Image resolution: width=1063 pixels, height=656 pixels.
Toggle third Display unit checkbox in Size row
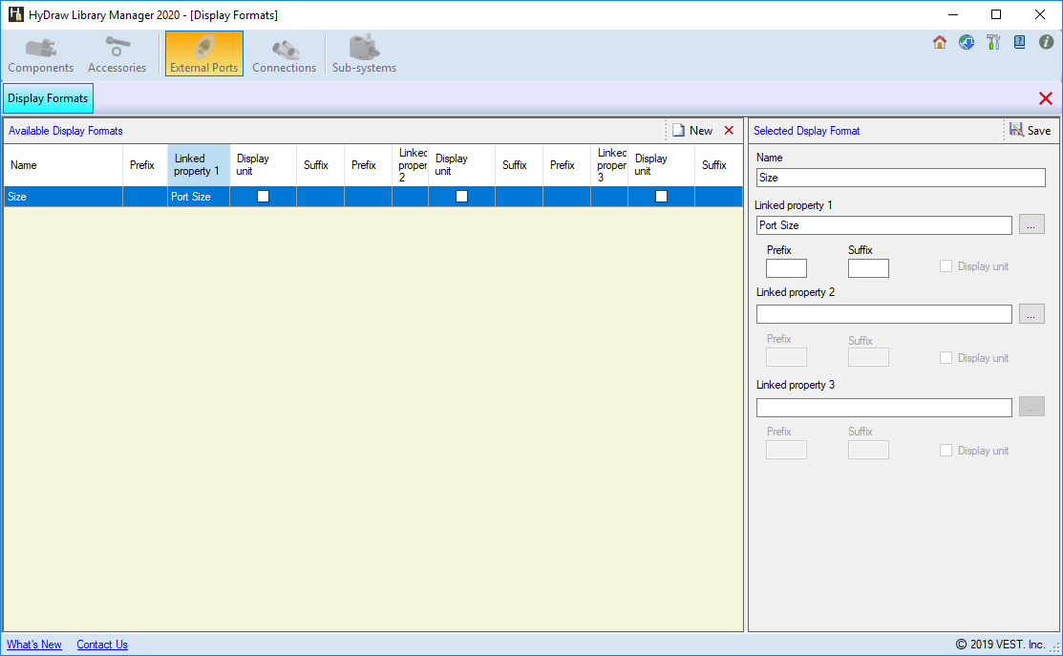pos(661,196)
